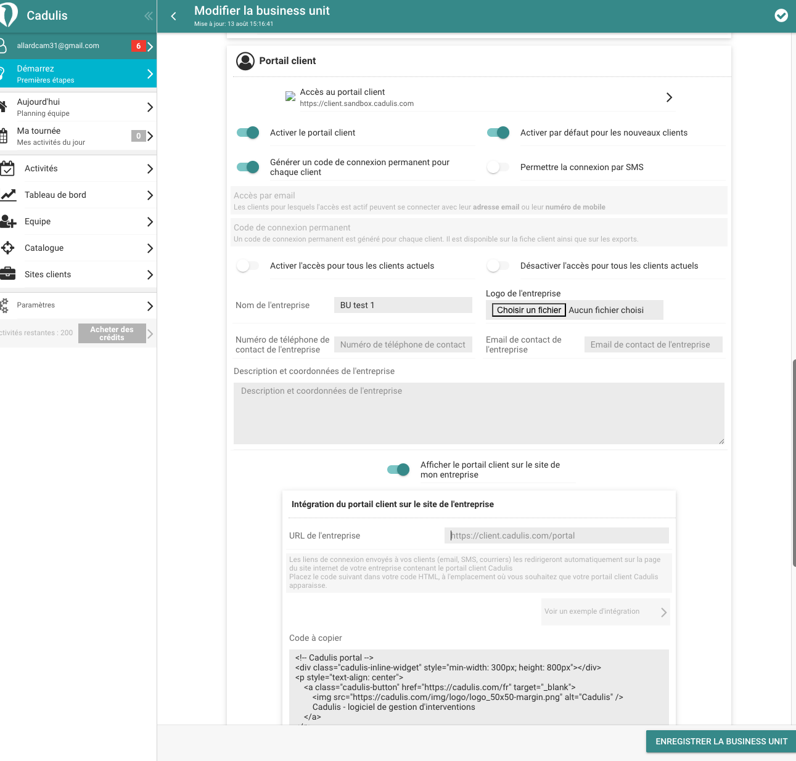Toggle Afficher le portail client sur le site
Viewport: 796px width, 761px height.
pyautogui.click(x=398, y=470)
